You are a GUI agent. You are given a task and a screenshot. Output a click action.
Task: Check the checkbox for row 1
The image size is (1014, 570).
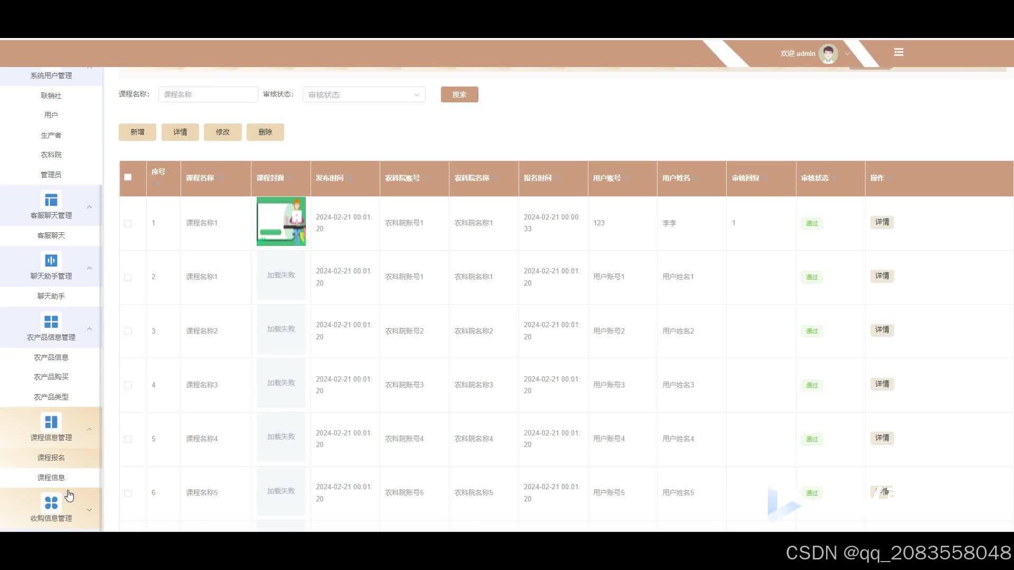pos(128,223)
